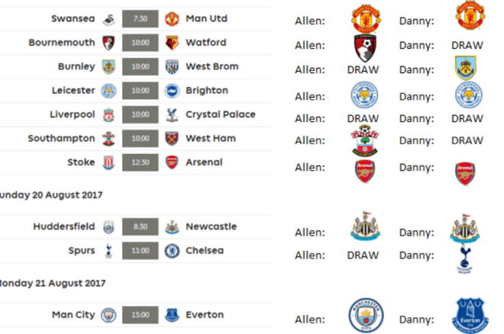Select the Huddersfield club crest
The image size is (504, 334).
click(109, 226)
